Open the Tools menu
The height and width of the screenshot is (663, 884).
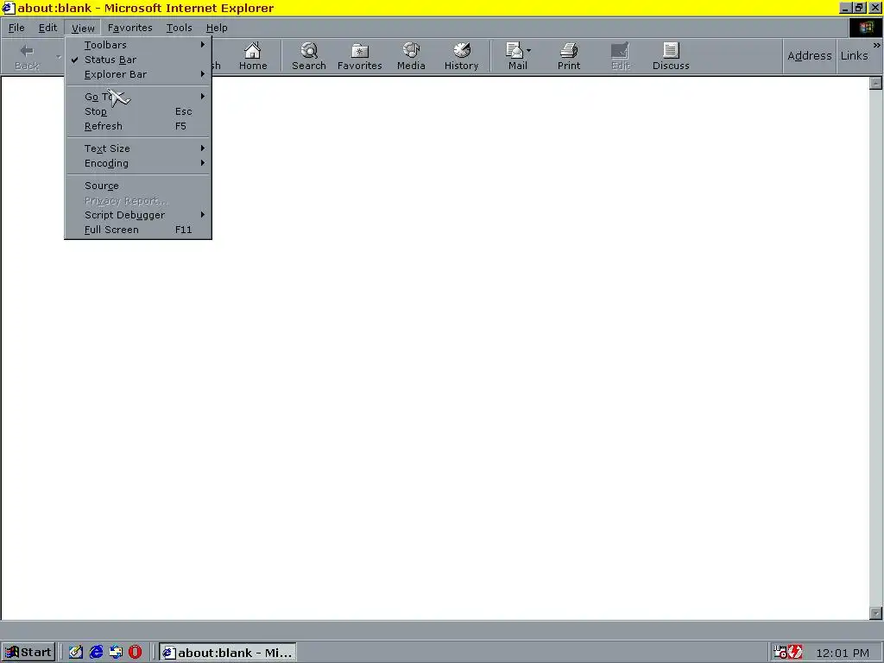pyautogui.click(x=180, y=28)
